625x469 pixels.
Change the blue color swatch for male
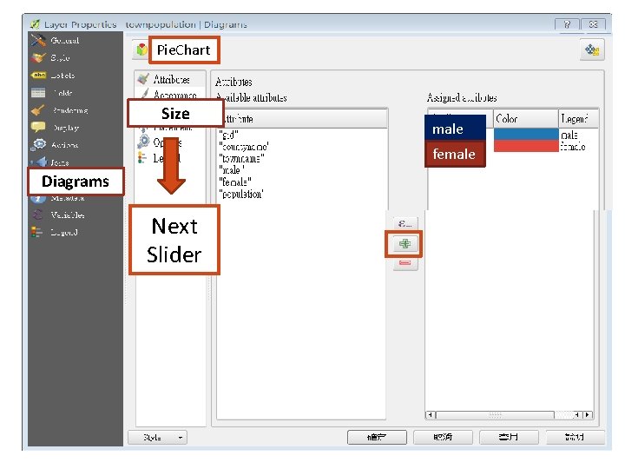[x=526, y=134]
